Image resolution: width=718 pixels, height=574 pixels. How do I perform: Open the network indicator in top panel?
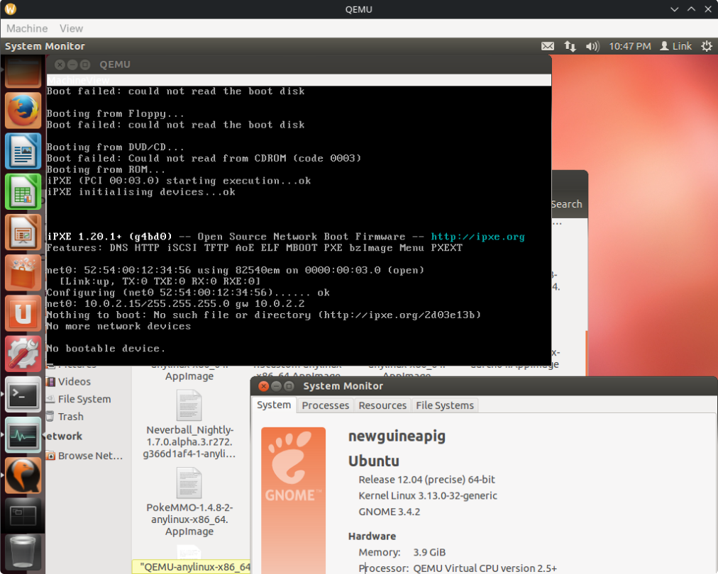[x=570, y=46]
